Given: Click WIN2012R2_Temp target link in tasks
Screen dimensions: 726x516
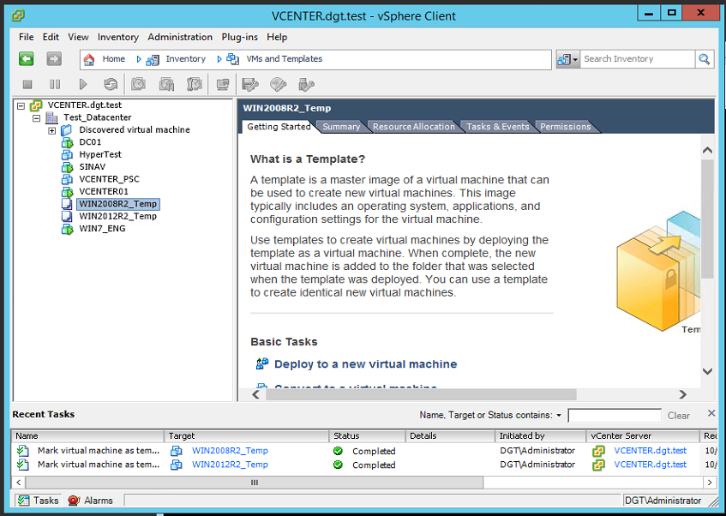Looking at the screenshot, I should [230, 465].
